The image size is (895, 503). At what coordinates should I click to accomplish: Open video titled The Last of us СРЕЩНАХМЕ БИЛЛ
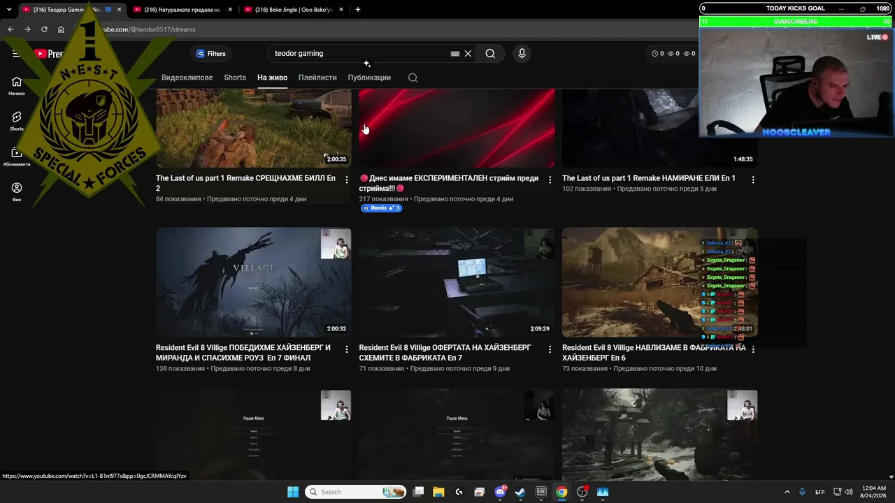(245, 183)
